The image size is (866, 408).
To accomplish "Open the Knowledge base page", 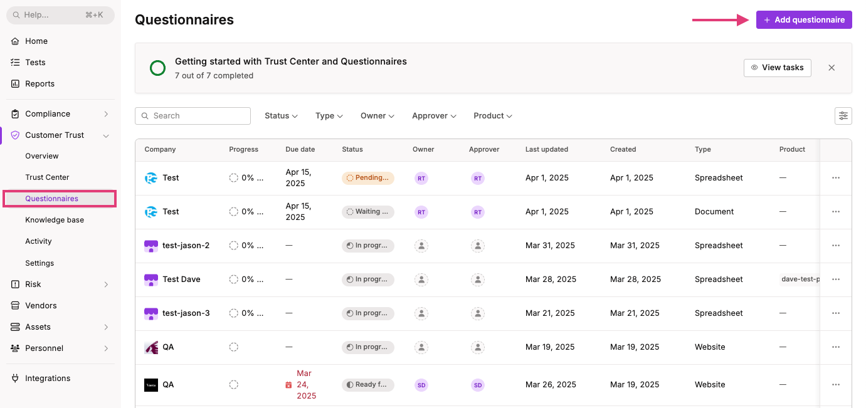I will coord(55,220).
